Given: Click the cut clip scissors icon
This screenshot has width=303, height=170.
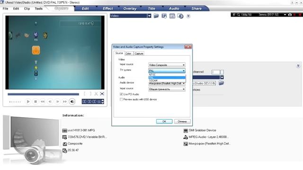Looking at the screenshot, I should click(96, 94).
